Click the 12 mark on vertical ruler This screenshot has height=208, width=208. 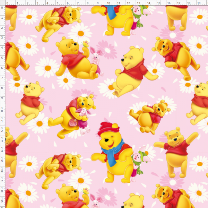(2, 129)
